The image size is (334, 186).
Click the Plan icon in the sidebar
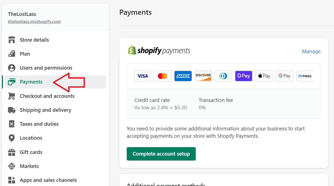[12, 54]
